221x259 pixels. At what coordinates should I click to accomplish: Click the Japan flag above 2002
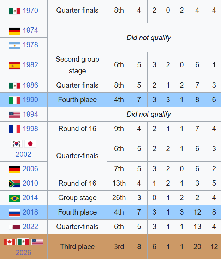click(x=30, y=143)
